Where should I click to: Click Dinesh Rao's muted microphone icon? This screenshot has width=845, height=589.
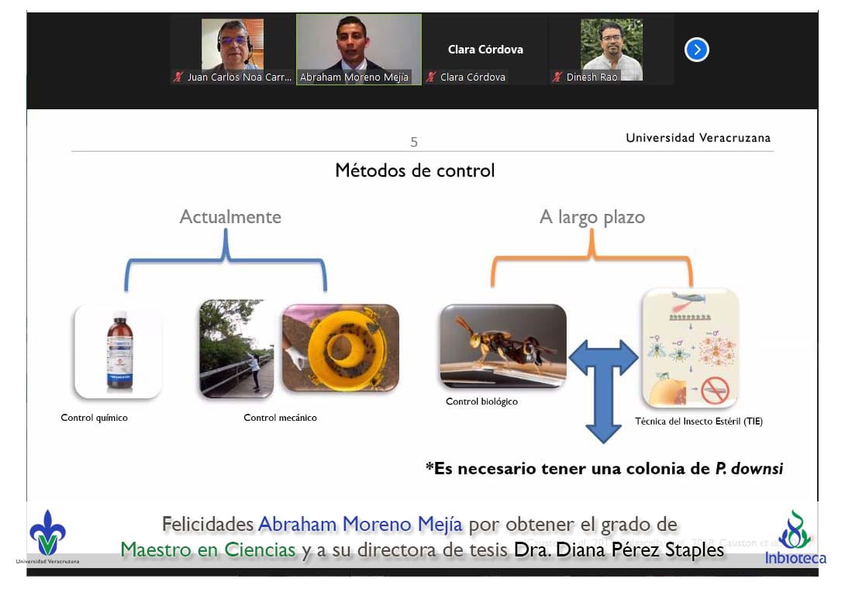[x=557, y=77]
